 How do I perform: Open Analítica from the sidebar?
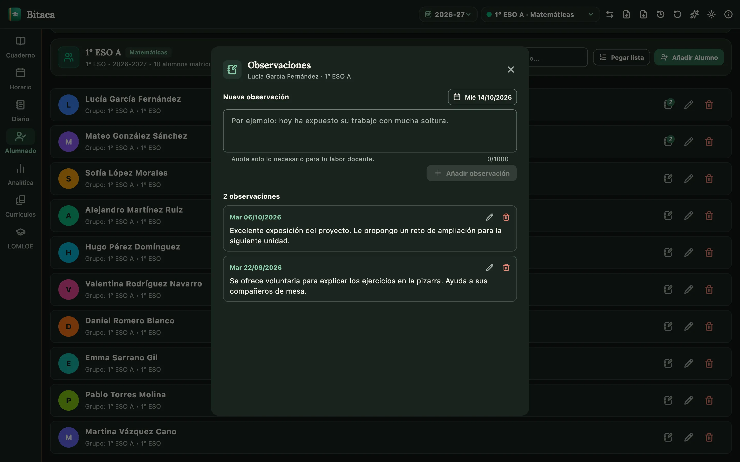pos(21,175)
